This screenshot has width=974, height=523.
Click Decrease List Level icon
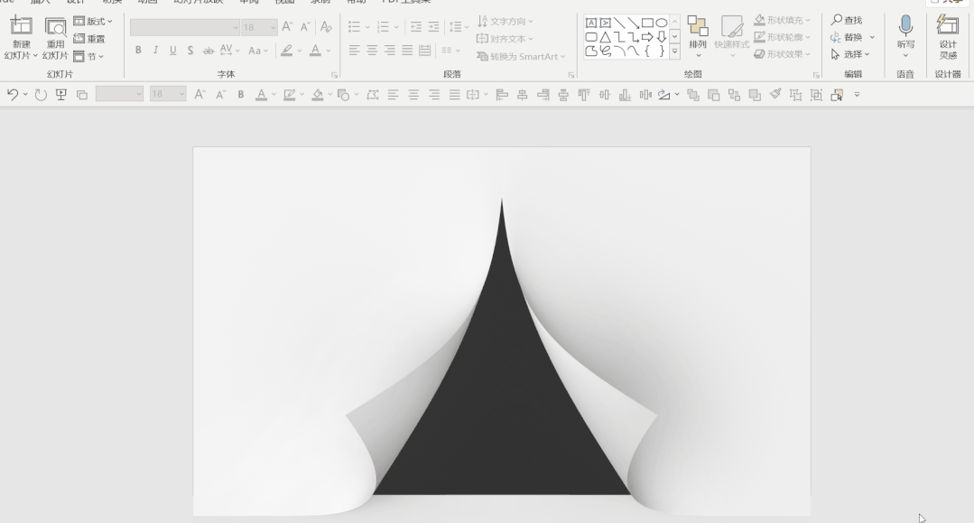[415, 27]
